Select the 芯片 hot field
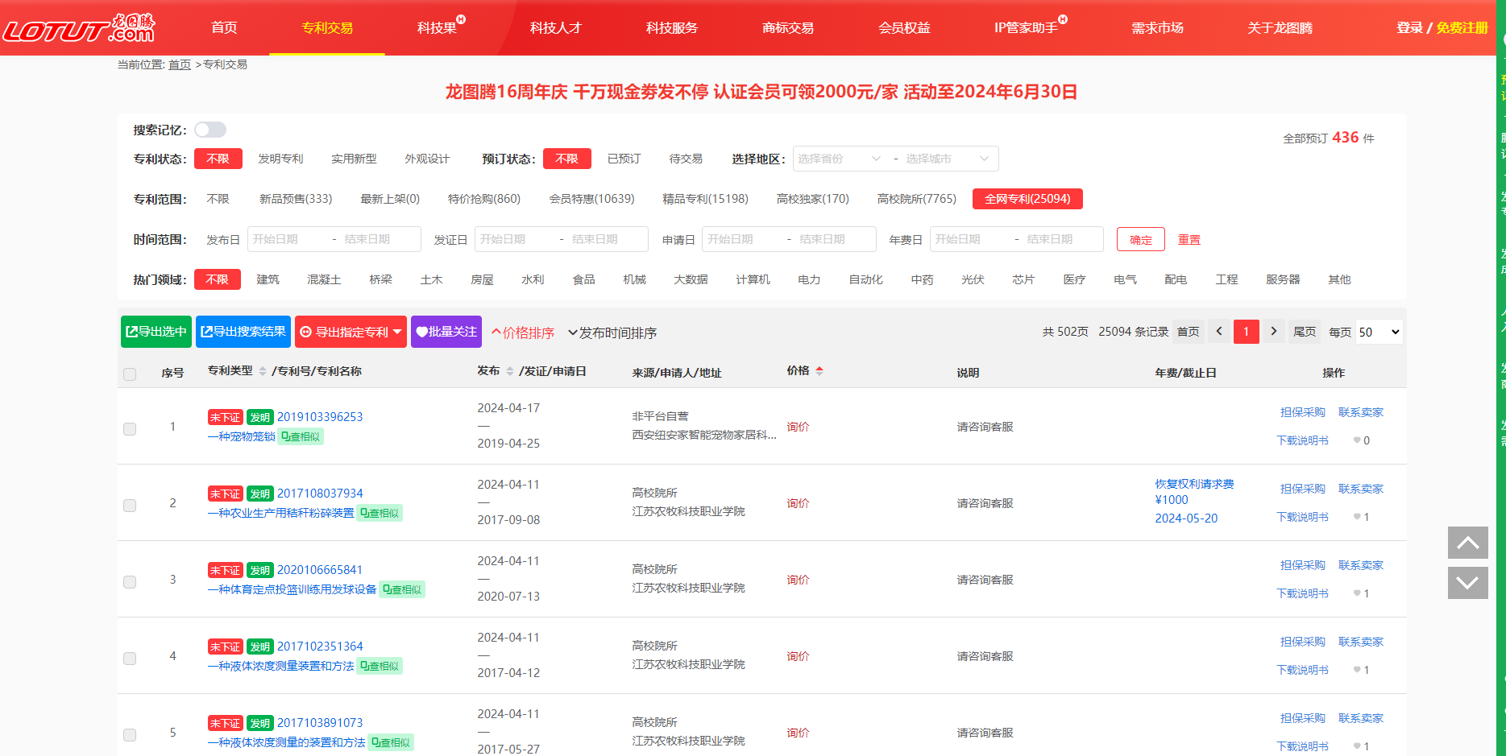This screenshot has height=756, width=1506. coord(1023,279)
